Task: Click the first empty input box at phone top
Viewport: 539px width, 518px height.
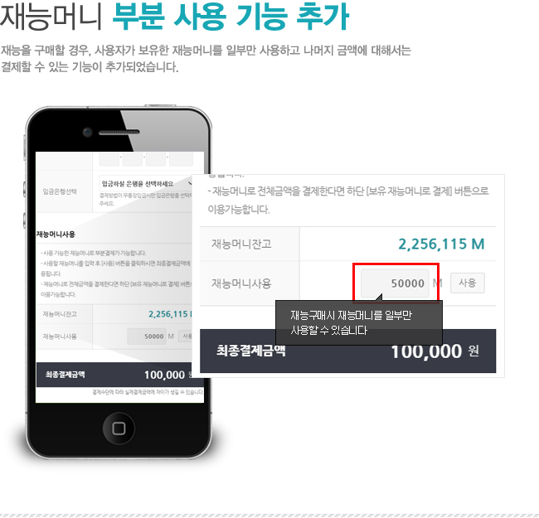Action: click(109, 159)
